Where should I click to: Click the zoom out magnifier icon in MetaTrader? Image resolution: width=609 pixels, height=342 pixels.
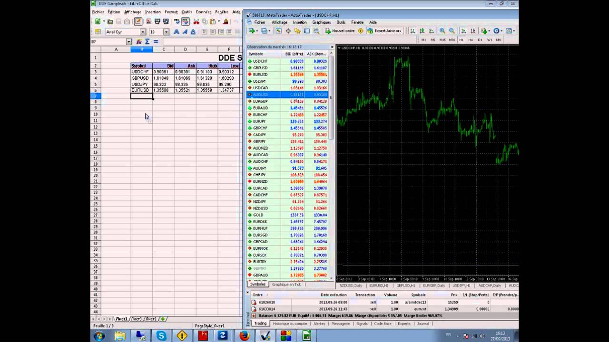[x=452, y=31]
